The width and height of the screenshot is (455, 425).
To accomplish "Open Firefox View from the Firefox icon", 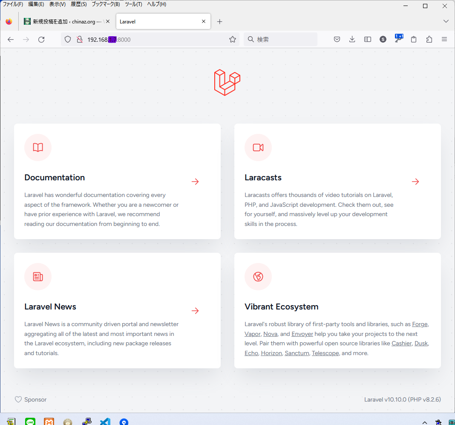I will (9, 21).
